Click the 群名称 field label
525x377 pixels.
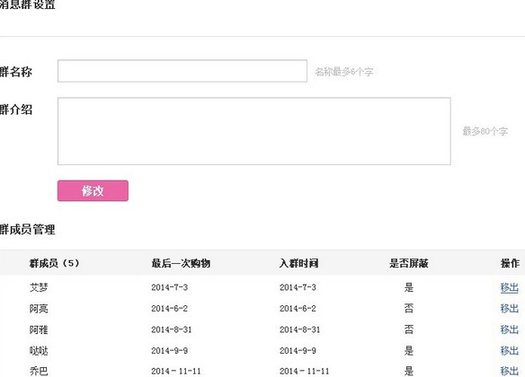click(16, 72)
